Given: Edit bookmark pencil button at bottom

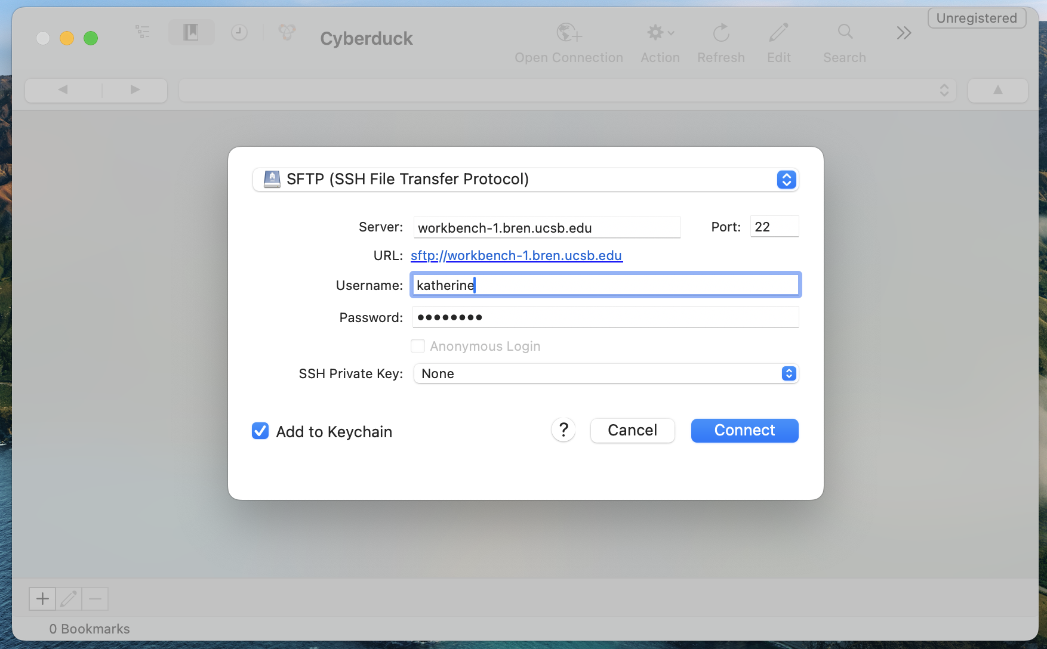Looking at the screenshot, I should click(x=69, y=598).
